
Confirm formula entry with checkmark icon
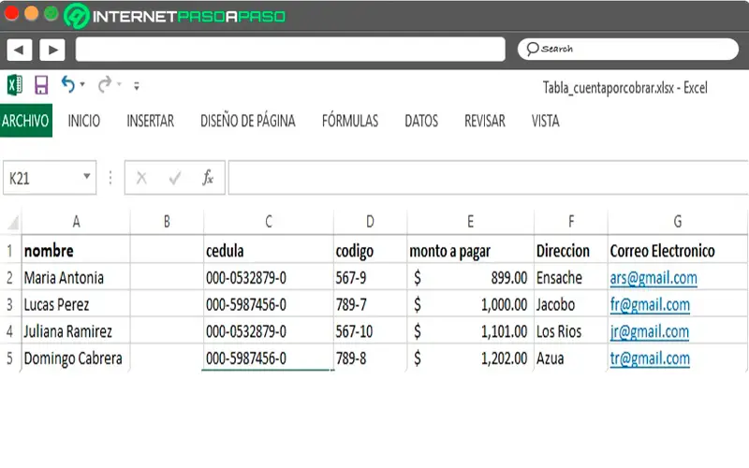click(x=175, y=178)
